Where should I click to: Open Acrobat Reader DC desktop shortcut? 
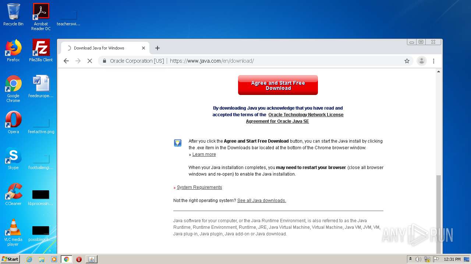coord(41,17)
